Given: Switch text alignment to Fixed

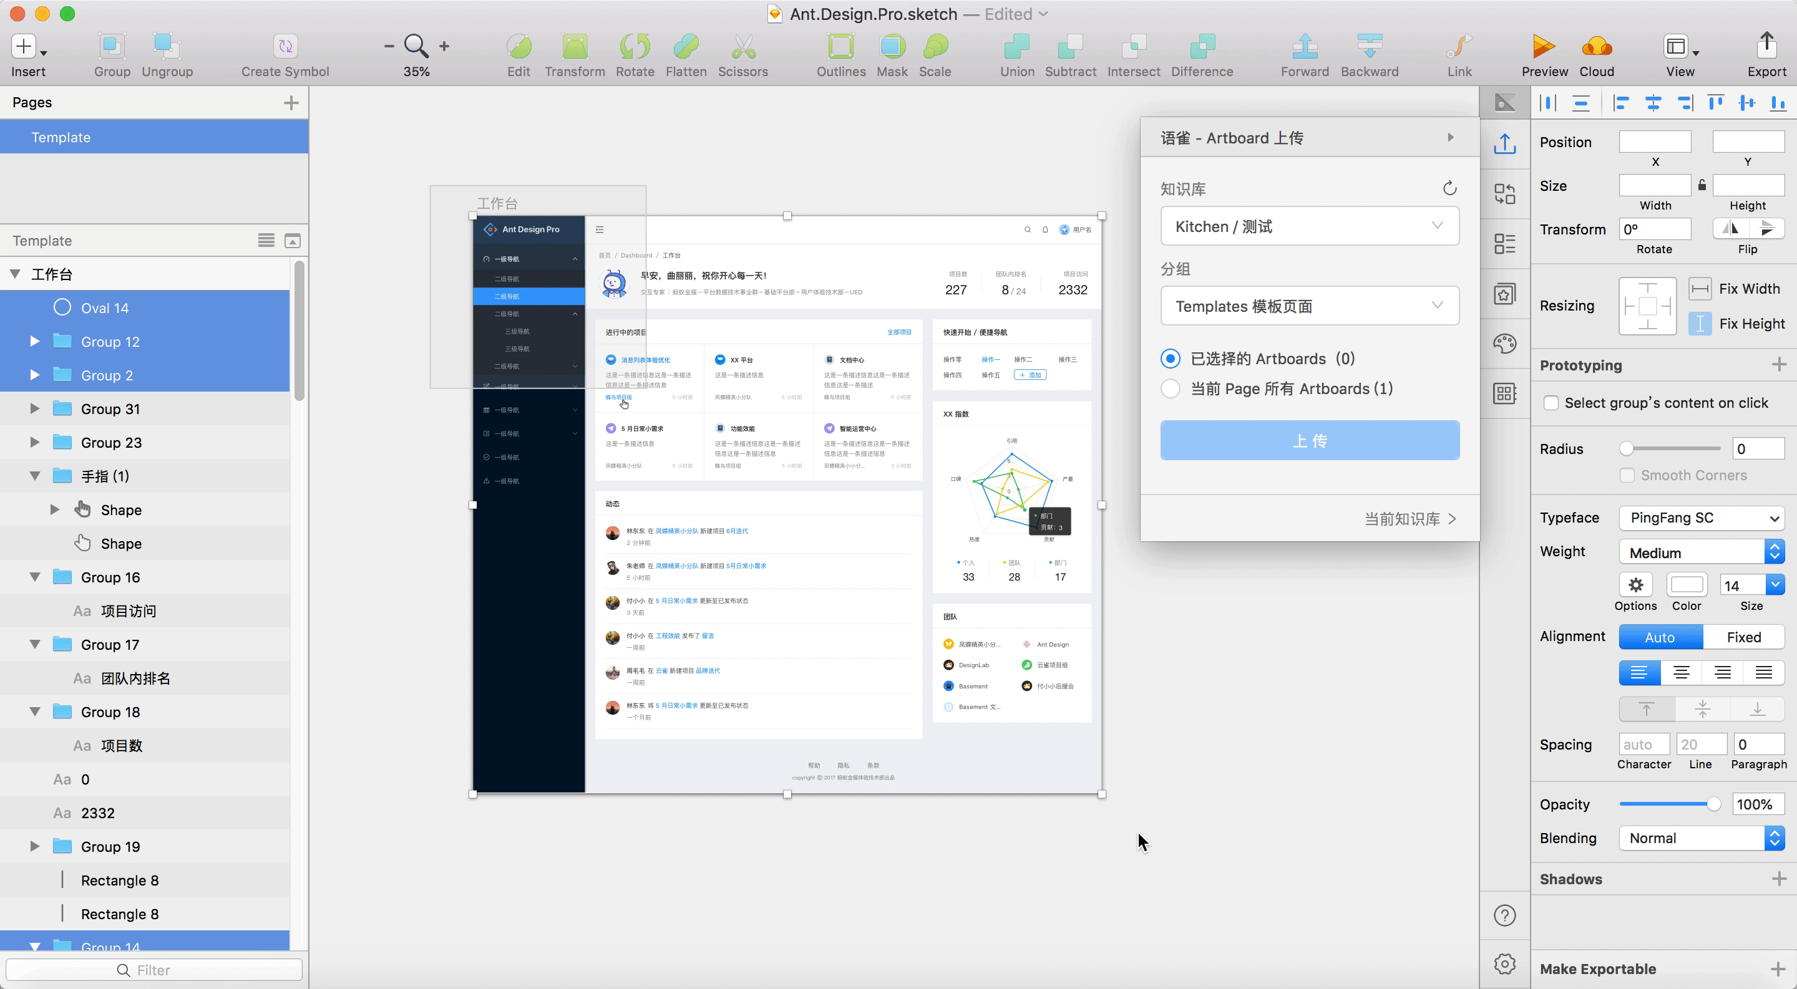Looking at the screenshot, I should pyautogui.click(x=1743, y=637).
